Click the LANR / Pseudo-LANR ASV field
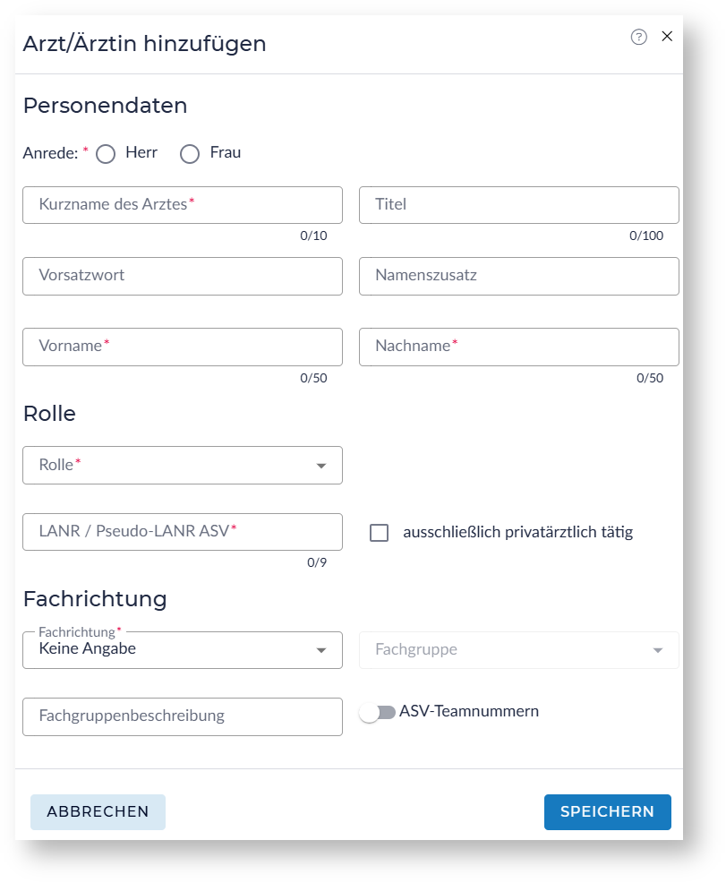This screenshot has width=726, height=883. tap(183, 532)
